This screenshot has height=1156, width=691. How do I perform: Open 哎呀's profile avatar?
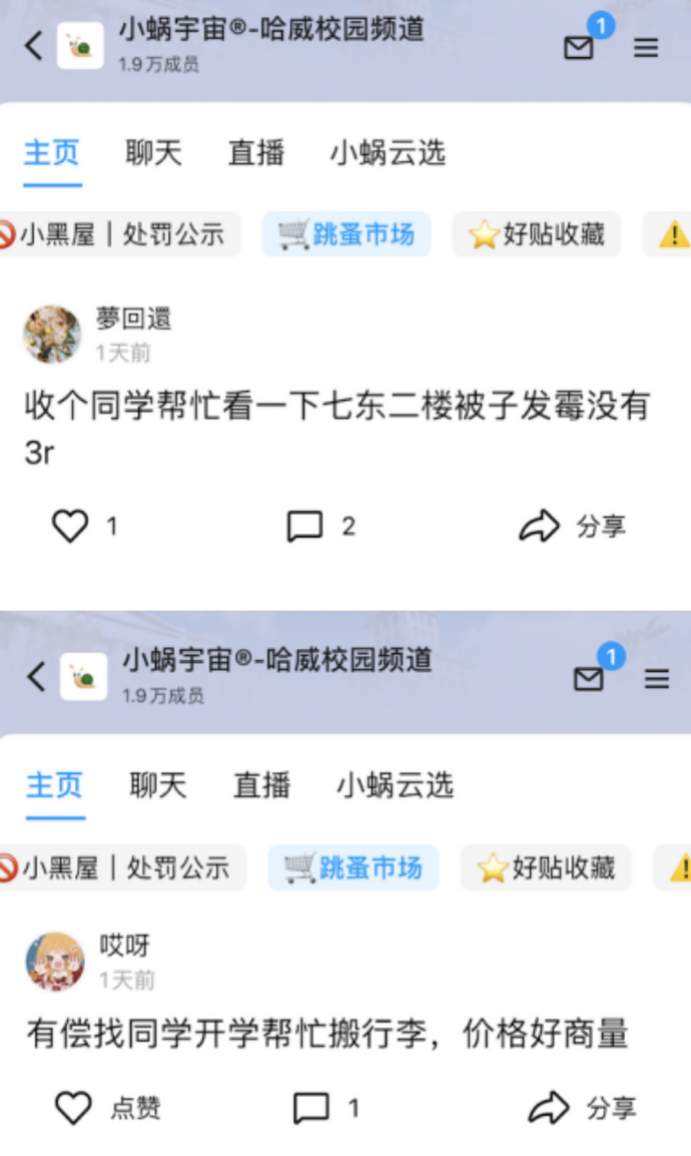tap(55, 961)
